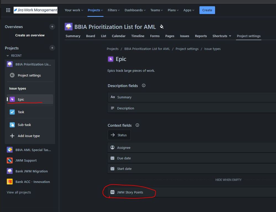Click BBIA Prioritization List for AML breadcrumb
The height and width of the screenshot is (212, 276).
[x=147, y=49]
